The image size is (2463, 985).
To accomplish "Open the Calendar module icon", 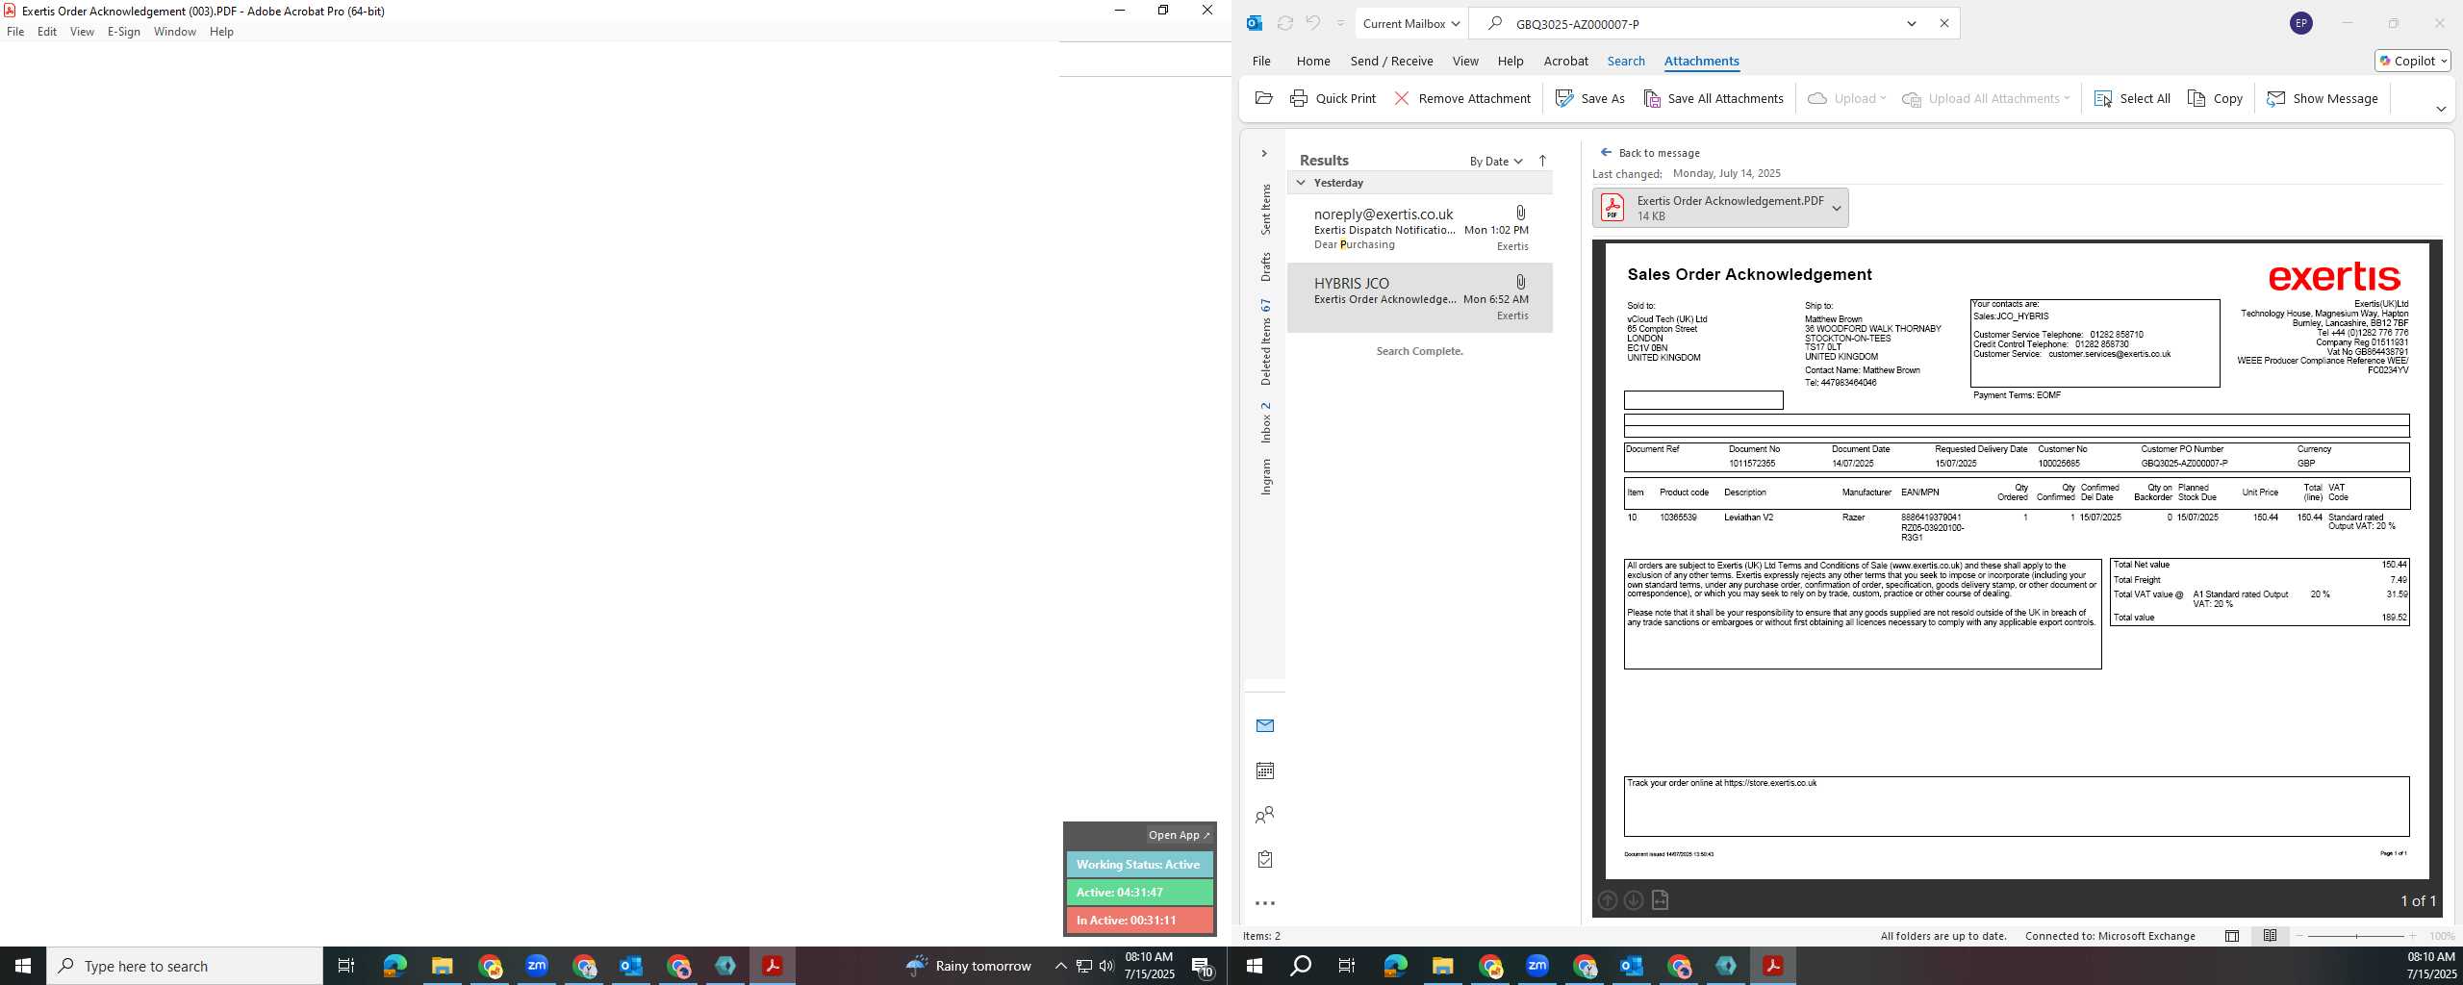I will coord(1265,770).
